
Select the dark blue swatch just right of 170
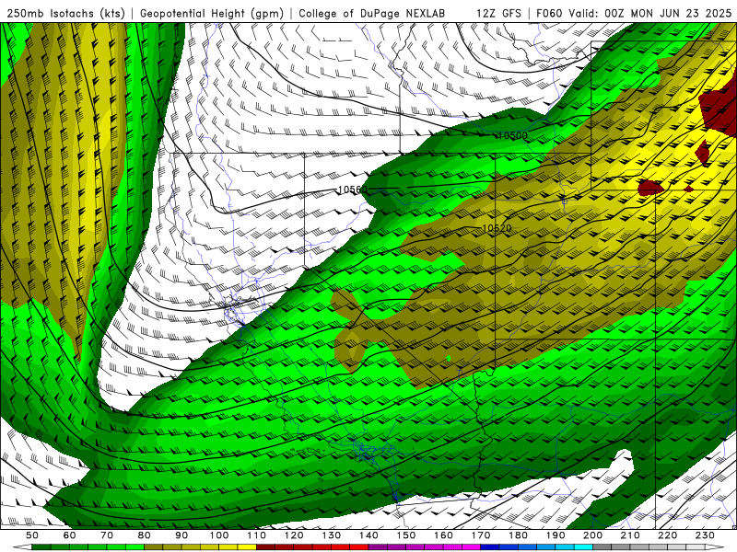[490, 547]
